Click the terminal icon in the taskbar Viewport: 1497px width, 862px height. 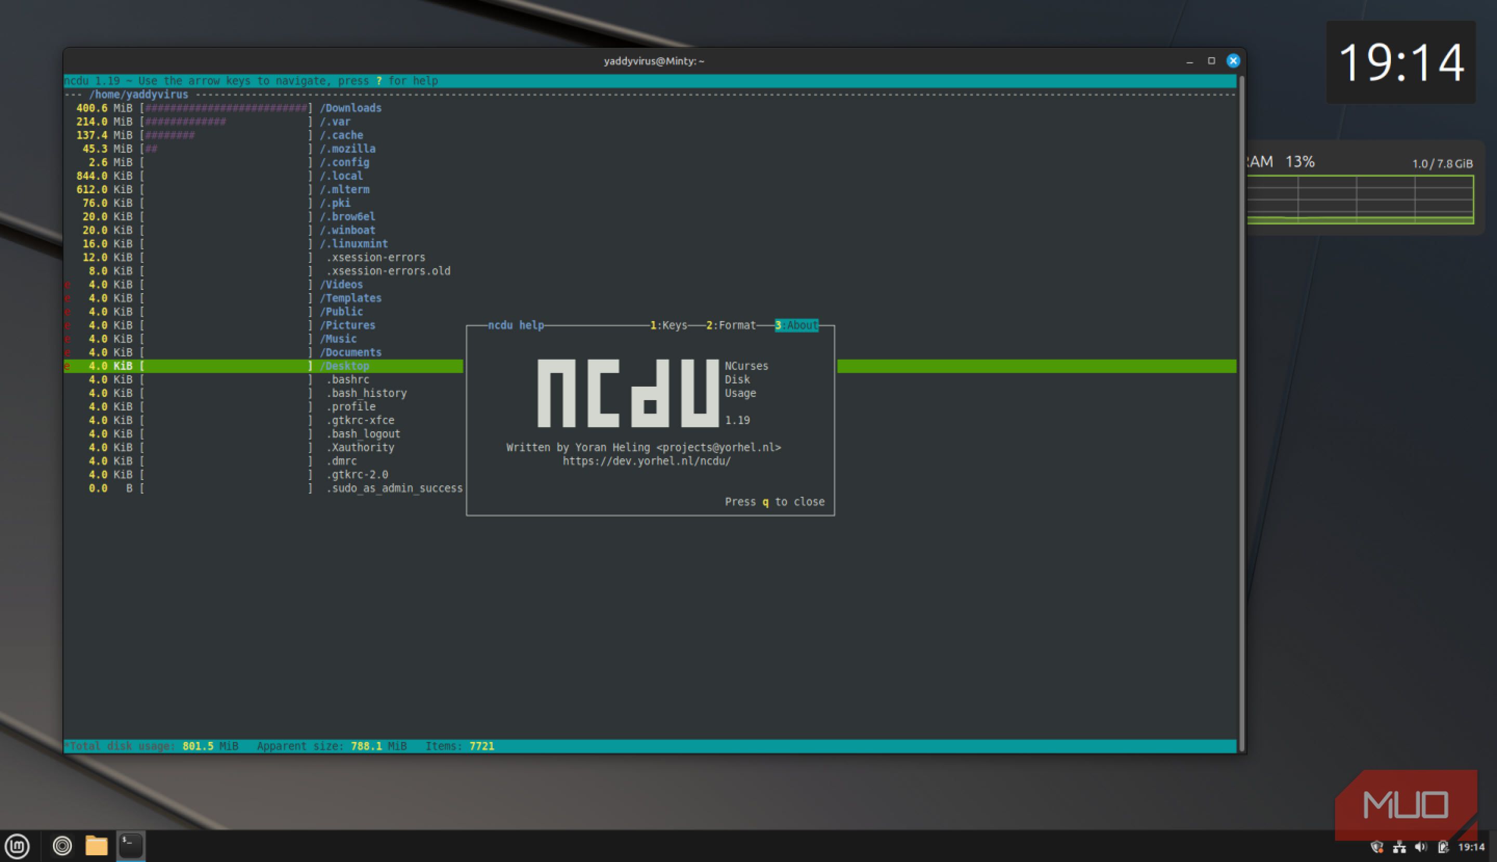tap(131, 846)
